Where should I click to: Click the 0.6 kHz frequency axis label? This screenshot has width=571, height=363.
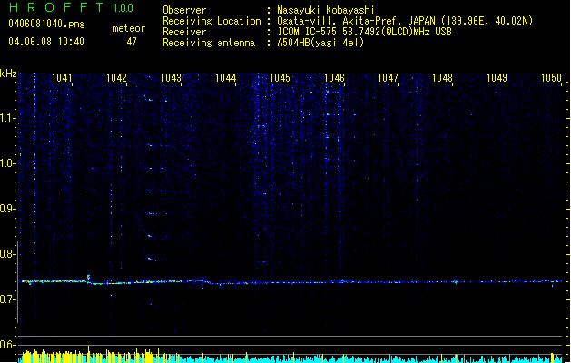coord(8,345)
